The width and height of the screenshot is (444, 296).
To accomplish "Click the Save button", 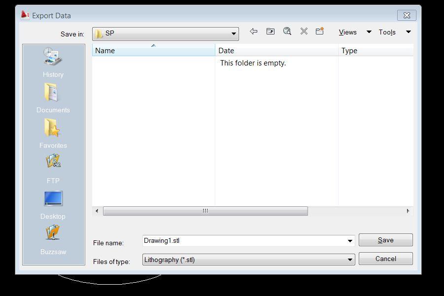I will pyautogui.click(x=386, y=240).
